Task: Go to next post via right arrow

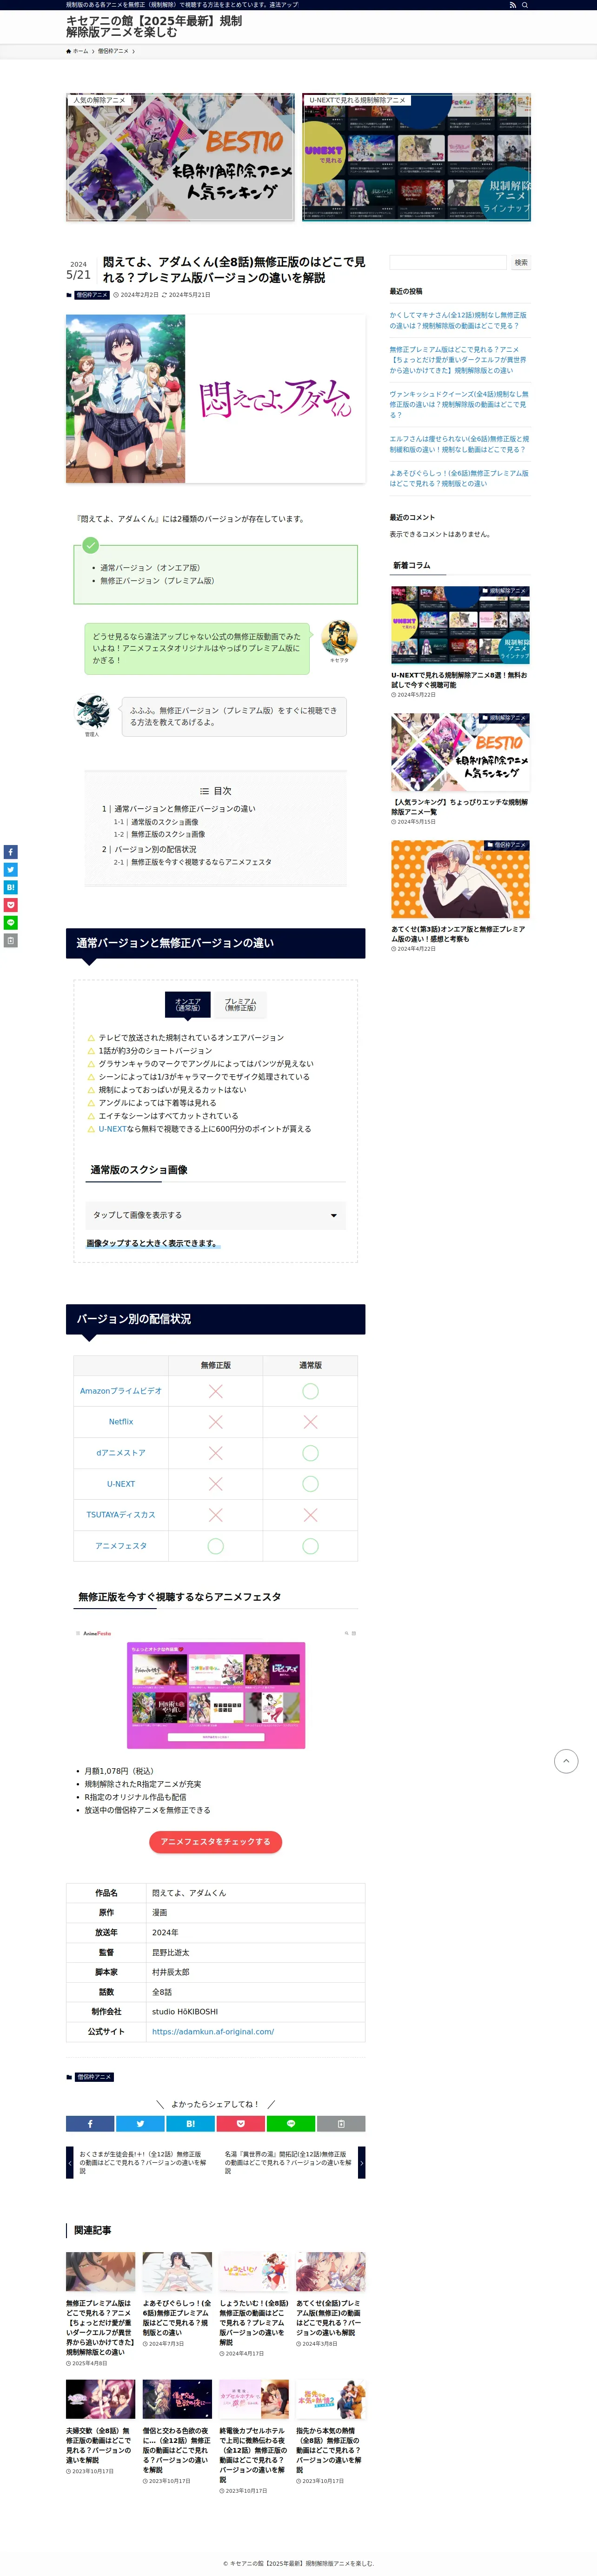Action: click(x=362, y=2162)
